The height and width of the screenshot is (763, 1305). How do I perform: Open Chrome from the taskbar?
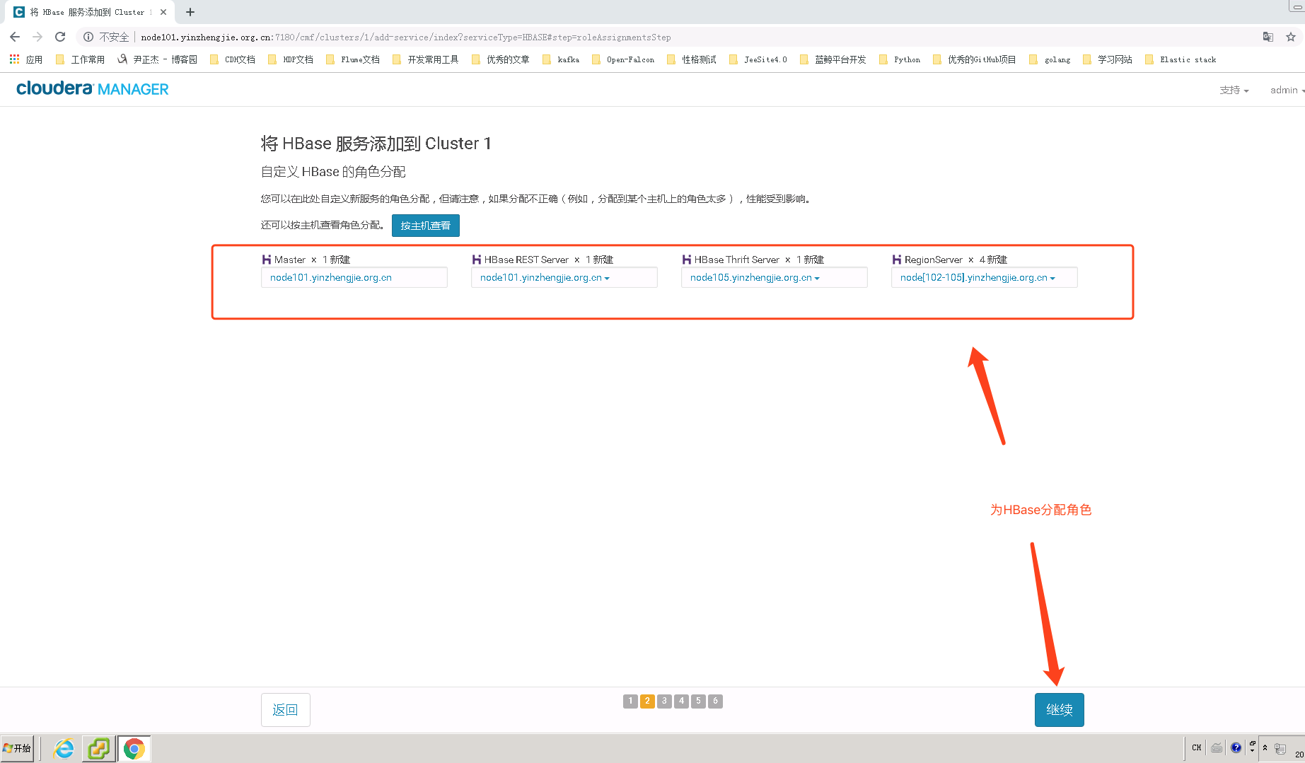point(134,747)
